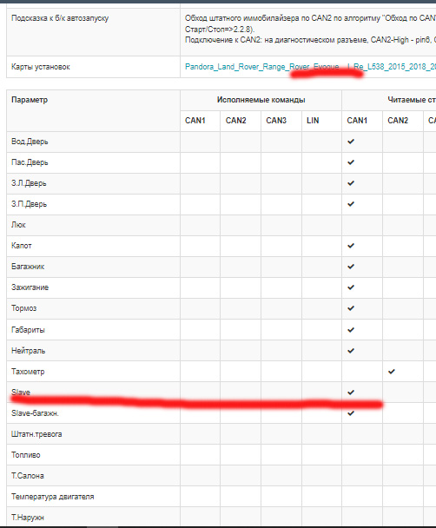The width and height of the screenshot is (436, 528).
Task: Click the CAN1 checkmark for Вод.Дверь
Action: 351,142
